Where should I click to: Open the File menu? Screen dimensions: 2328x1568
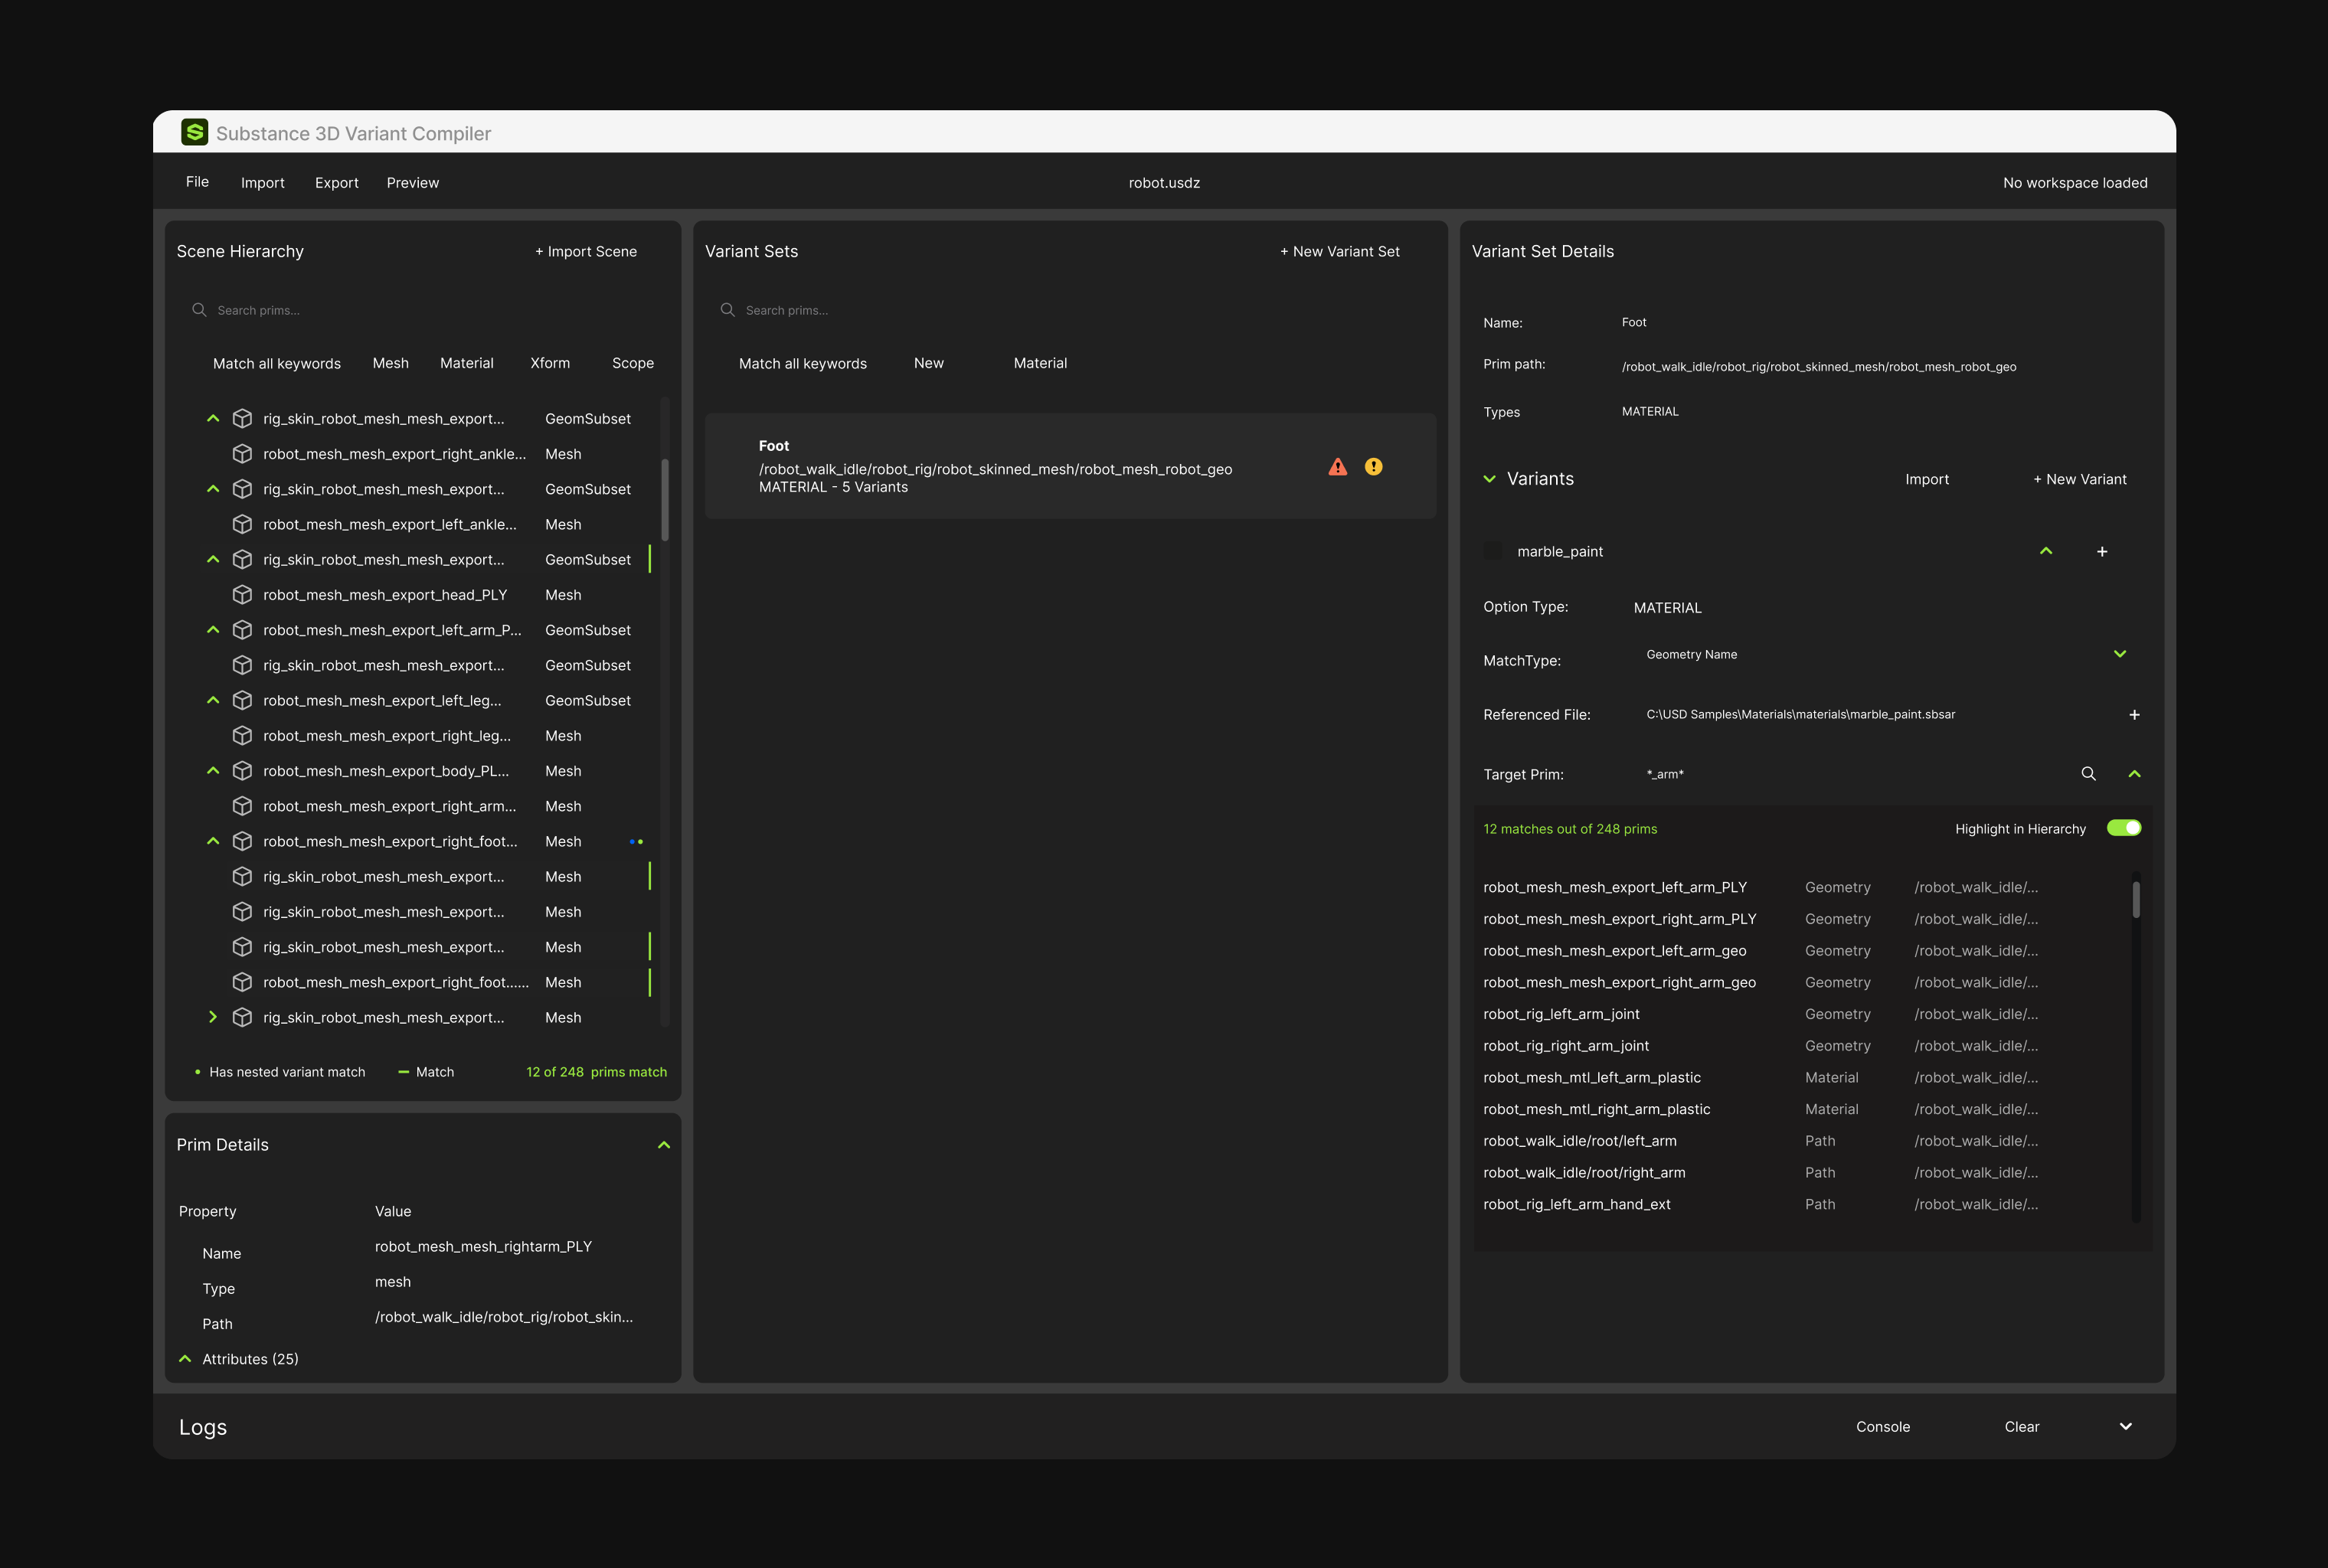point(197,182)
